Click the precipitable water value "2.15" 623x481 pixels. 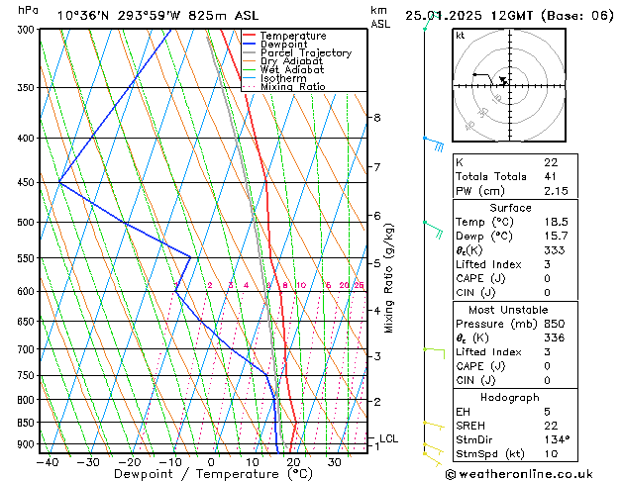click(557, 191)
